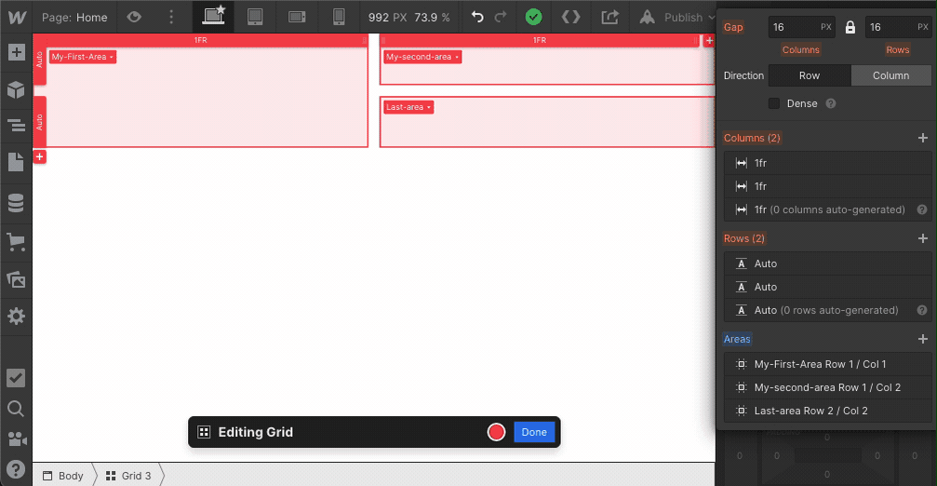
Task: Set grid direction to Column
Action: [x=891, y=75]
